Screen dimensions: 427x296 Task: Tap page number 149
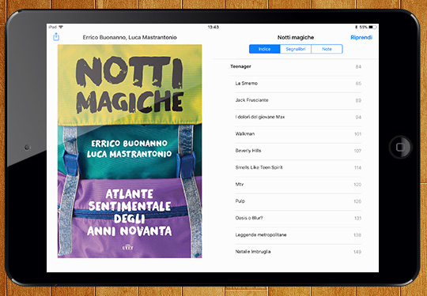click(357, 253)
